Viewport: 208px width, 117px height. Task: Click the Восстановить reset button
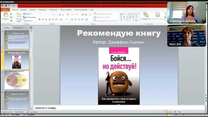[30, 17]
